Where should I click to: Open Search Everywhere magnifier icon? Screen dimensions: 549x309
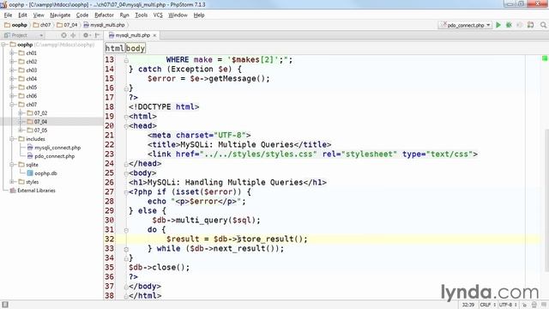click(x=543, y=25)
